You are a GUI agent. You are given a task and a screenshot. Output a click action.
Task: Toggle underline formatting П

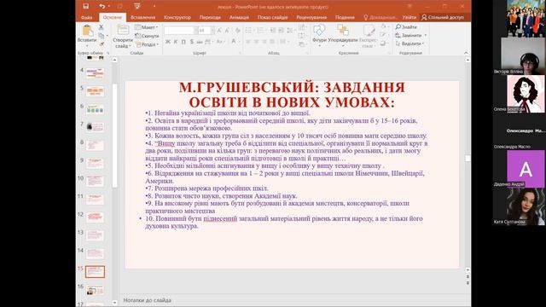(183, 42)
